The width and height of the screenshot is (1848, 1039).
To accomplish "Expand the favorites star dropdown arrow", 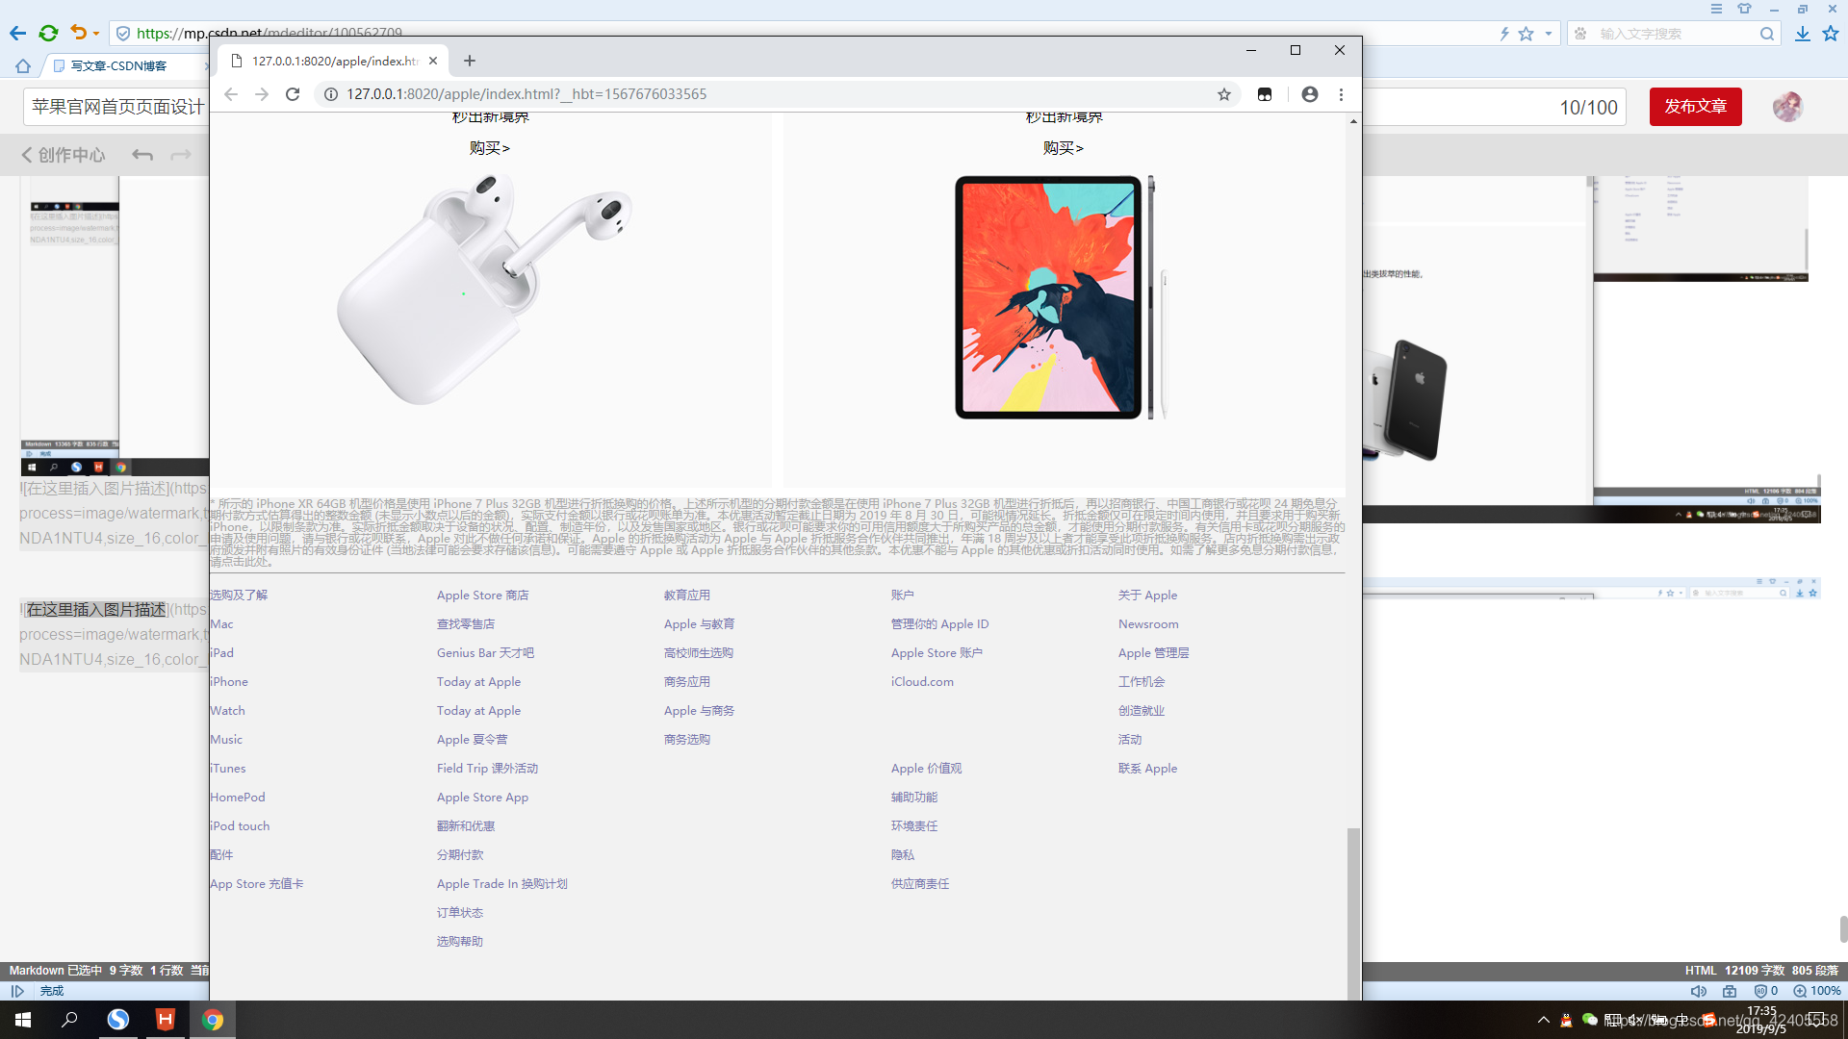I will click(x=1549, y=34).
